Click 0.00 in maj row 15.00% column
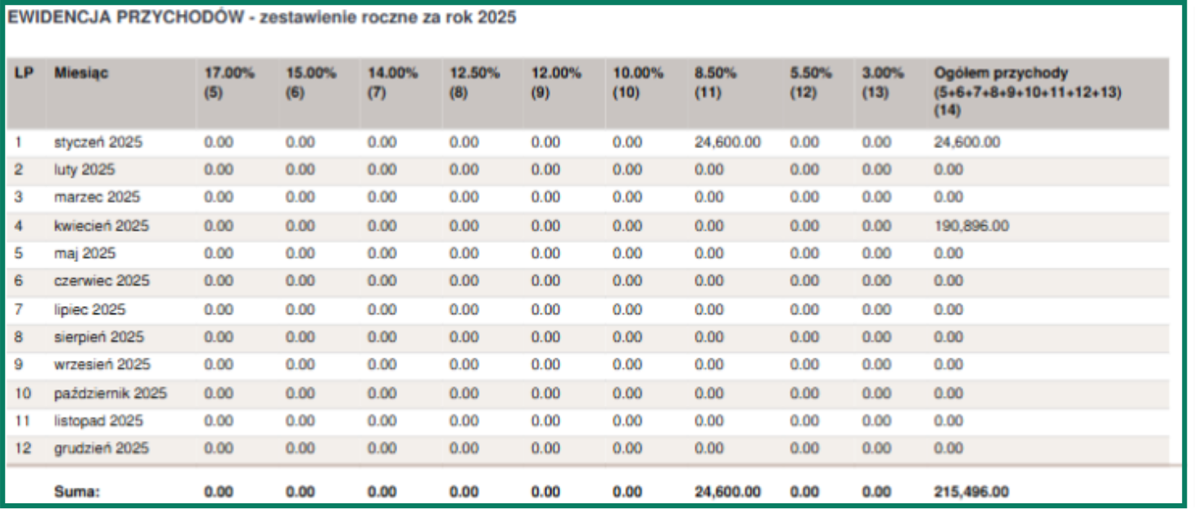This screenshot has width=1195, height=509. coord(301,254)
